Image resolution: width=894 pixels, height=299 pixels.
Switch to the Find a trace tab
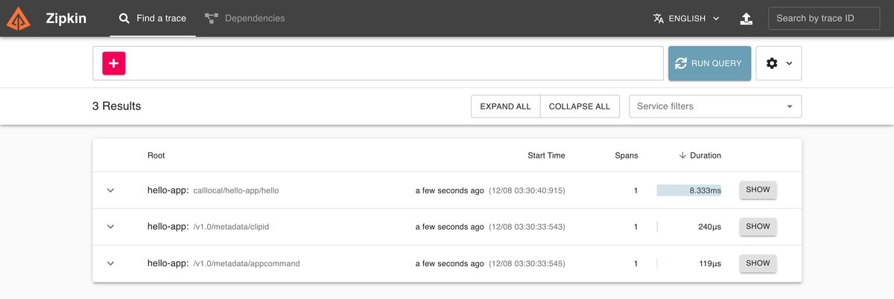pyautogui.click(x=153, y=18)
